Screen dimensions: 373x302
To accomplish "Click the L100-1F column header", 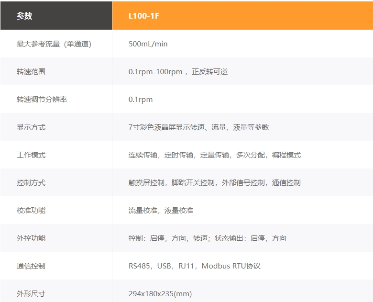I will tap(242, 16).
